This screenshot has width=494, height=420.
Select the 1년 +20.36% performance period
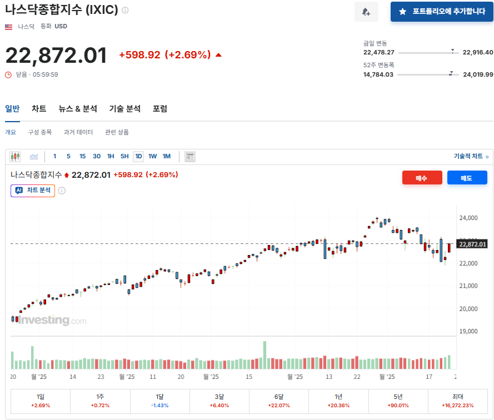[338, 401]
